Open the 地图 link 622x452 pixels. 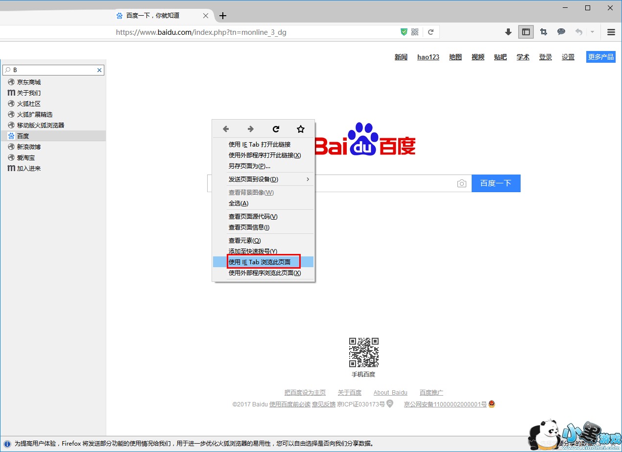click(455, 57)
